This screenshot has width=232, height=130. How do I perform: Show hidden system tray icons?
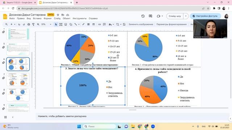(193, 126)
